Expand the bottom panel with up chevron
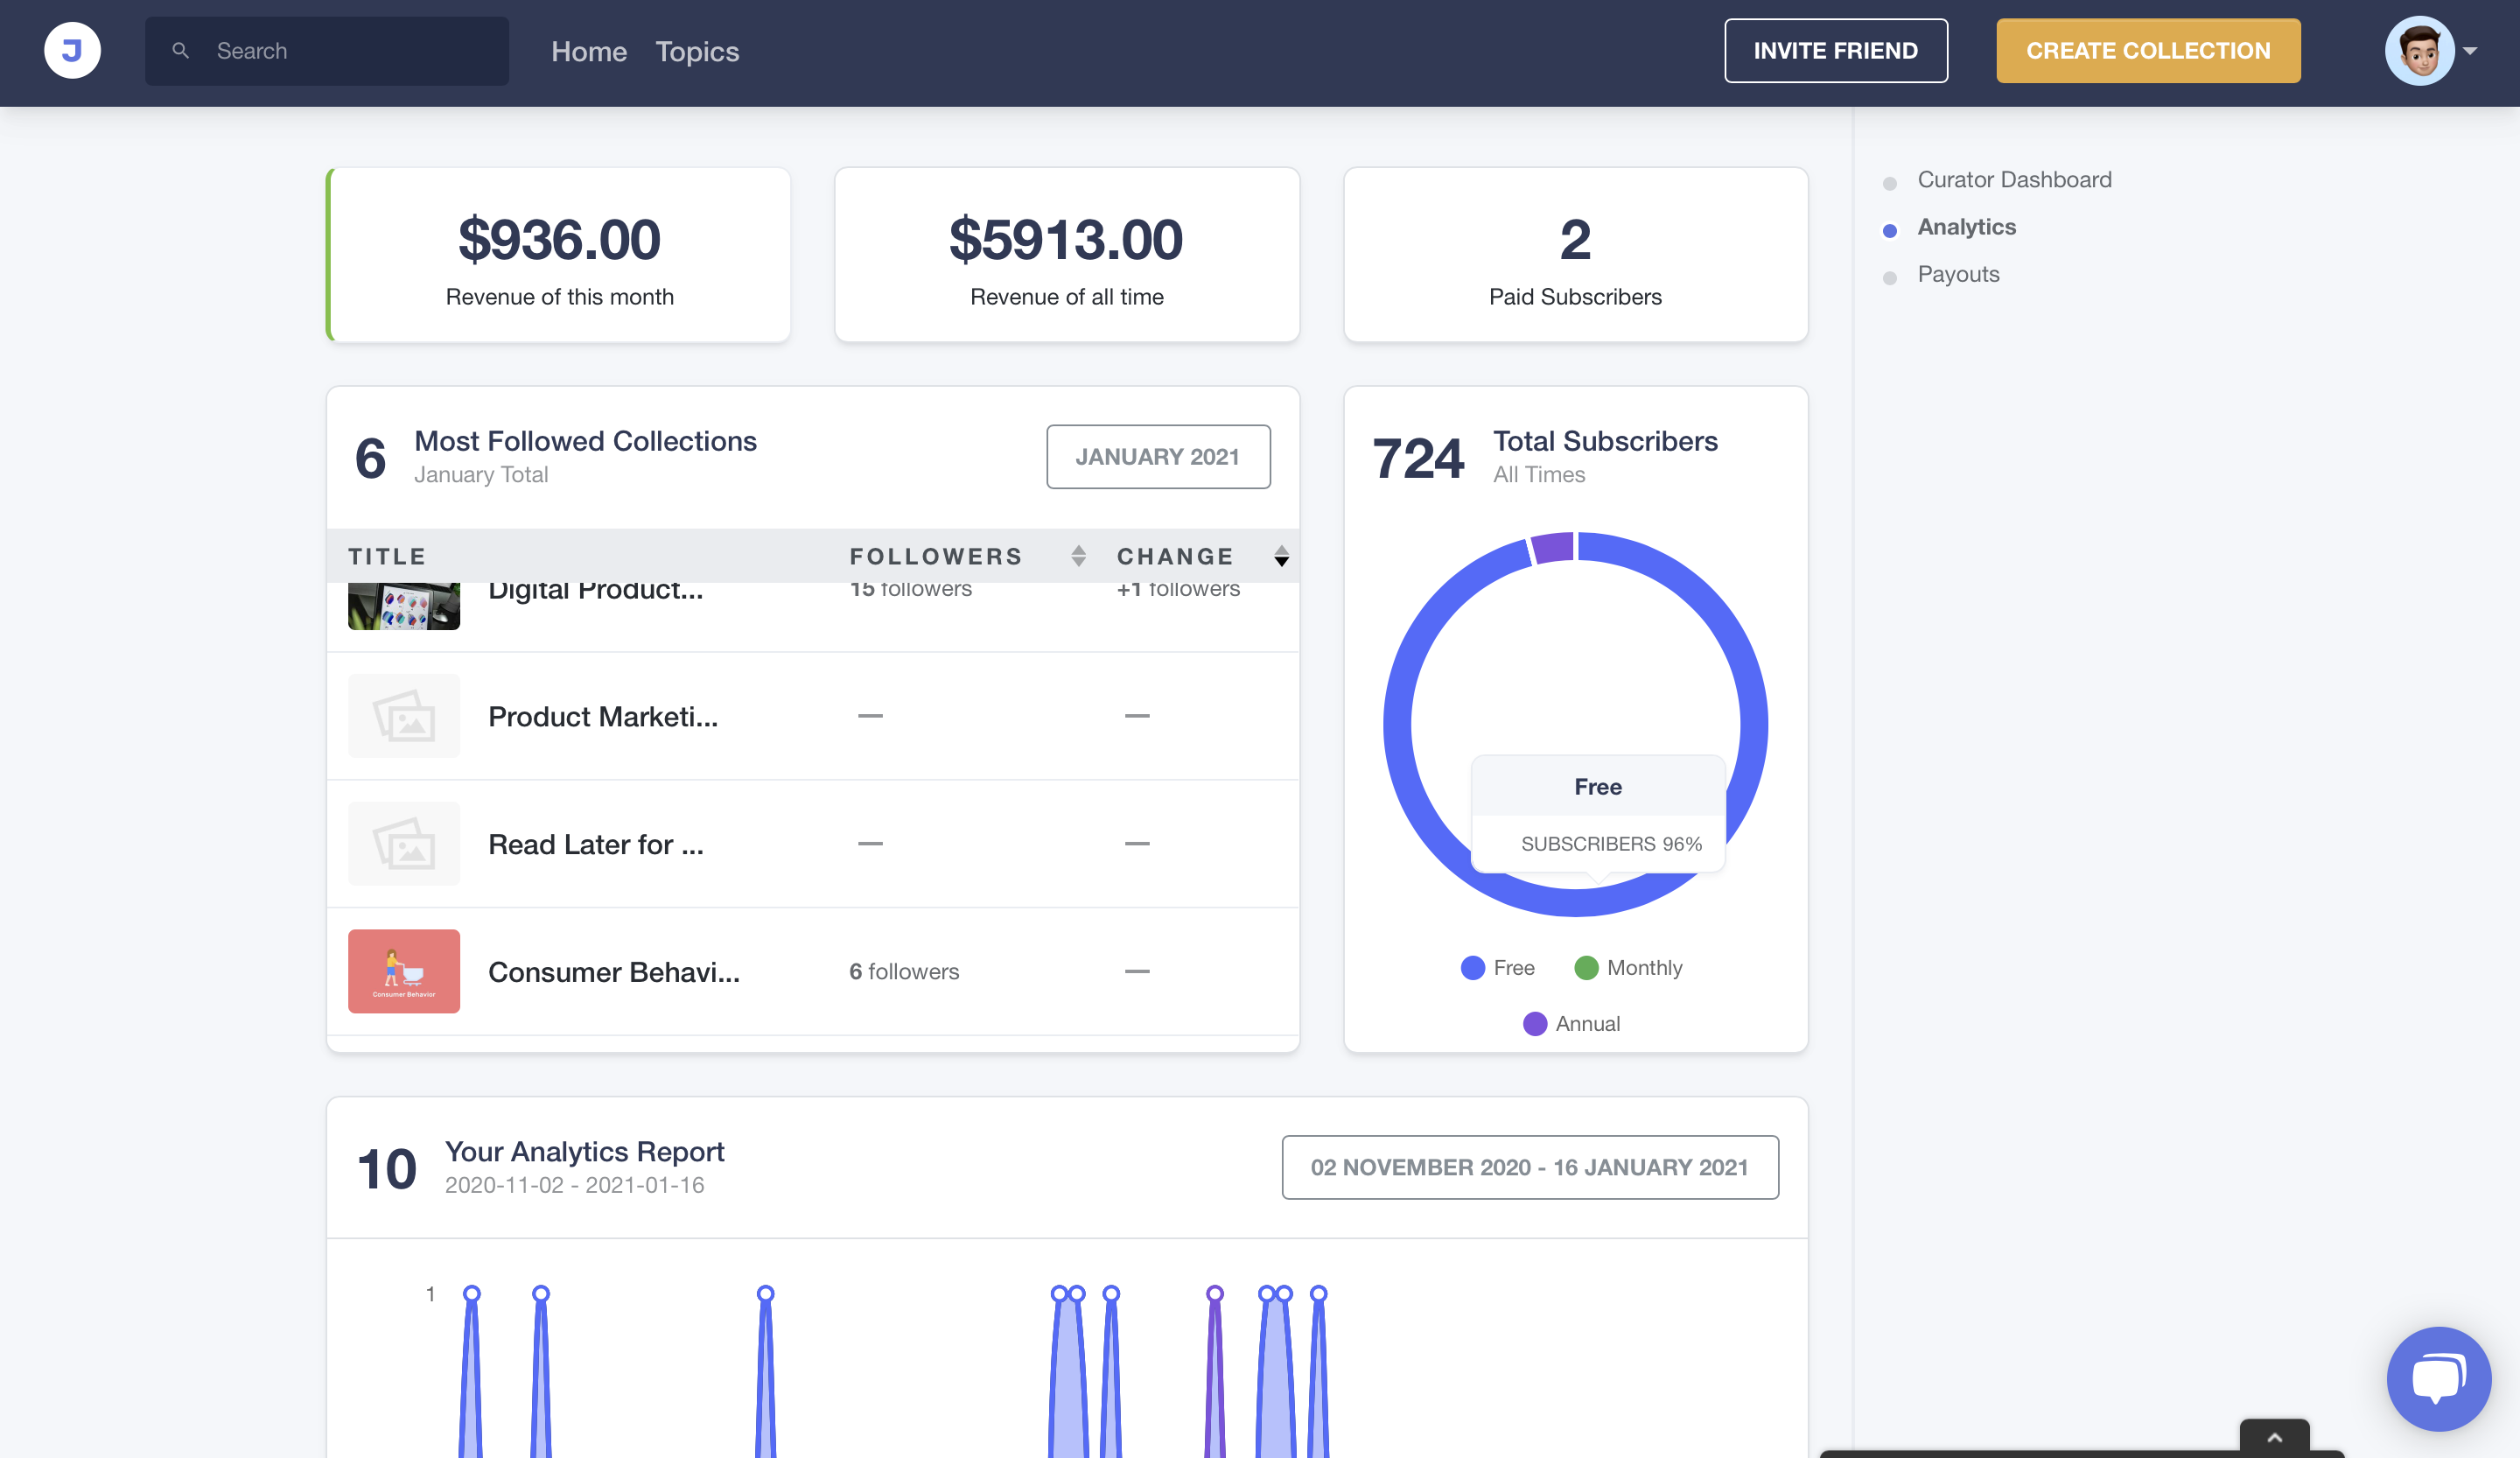Image resolution: width=2520 pixels, height=1458 pixels. [x=2274, y=1438]
